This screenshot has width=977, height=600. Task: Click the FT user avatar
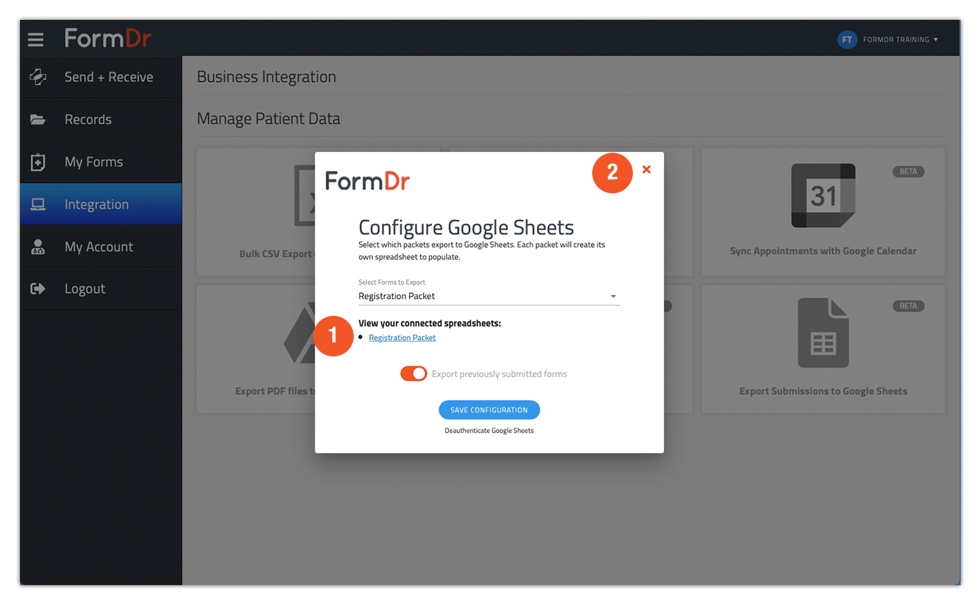tap(847, 40)
